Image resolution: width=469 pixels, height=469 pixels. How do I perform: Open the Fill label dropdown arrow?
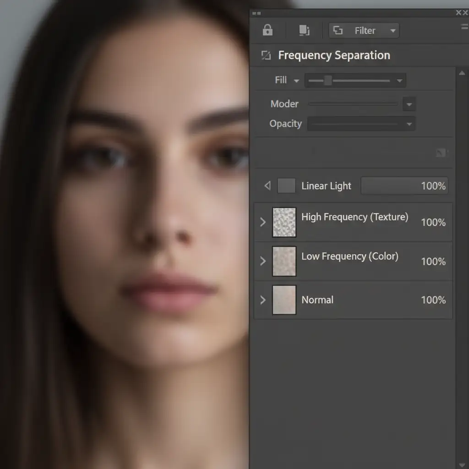click(296, 81)
